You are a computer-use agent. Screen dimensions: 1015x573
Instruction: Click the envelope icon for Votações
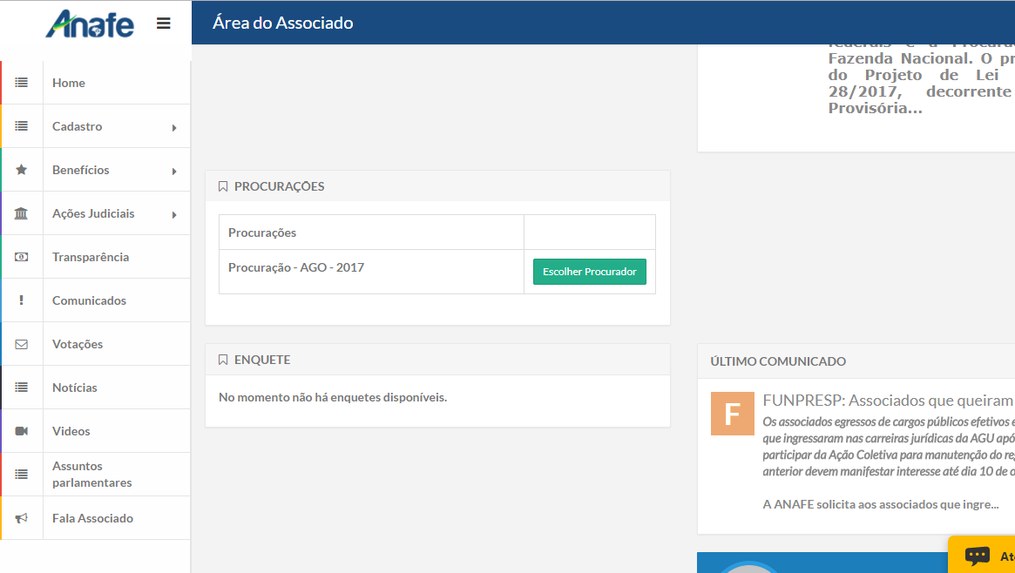(x=22, y=344)
